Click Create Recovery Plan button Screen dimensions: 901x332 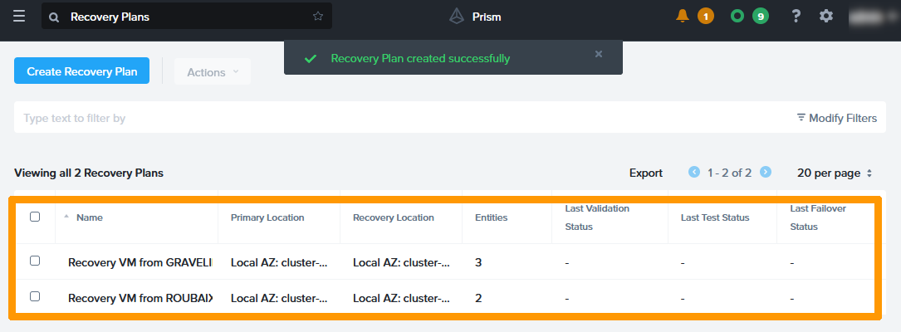81,71
